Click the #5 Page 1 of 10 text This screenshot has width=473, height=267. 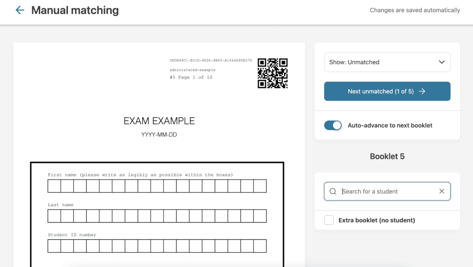[191, 77]
